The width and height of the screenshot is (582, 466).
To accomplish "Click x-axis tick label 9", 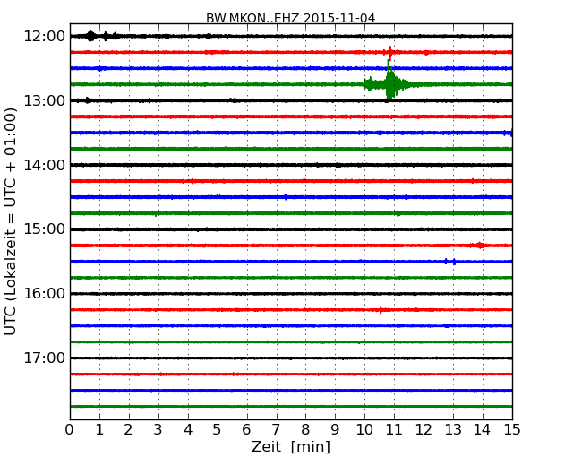I will [335, 430].
